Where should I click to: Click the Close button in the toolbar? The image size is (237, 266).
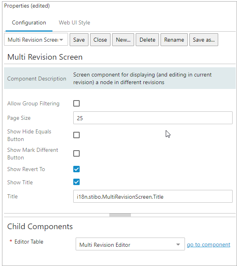coord(100,40)
